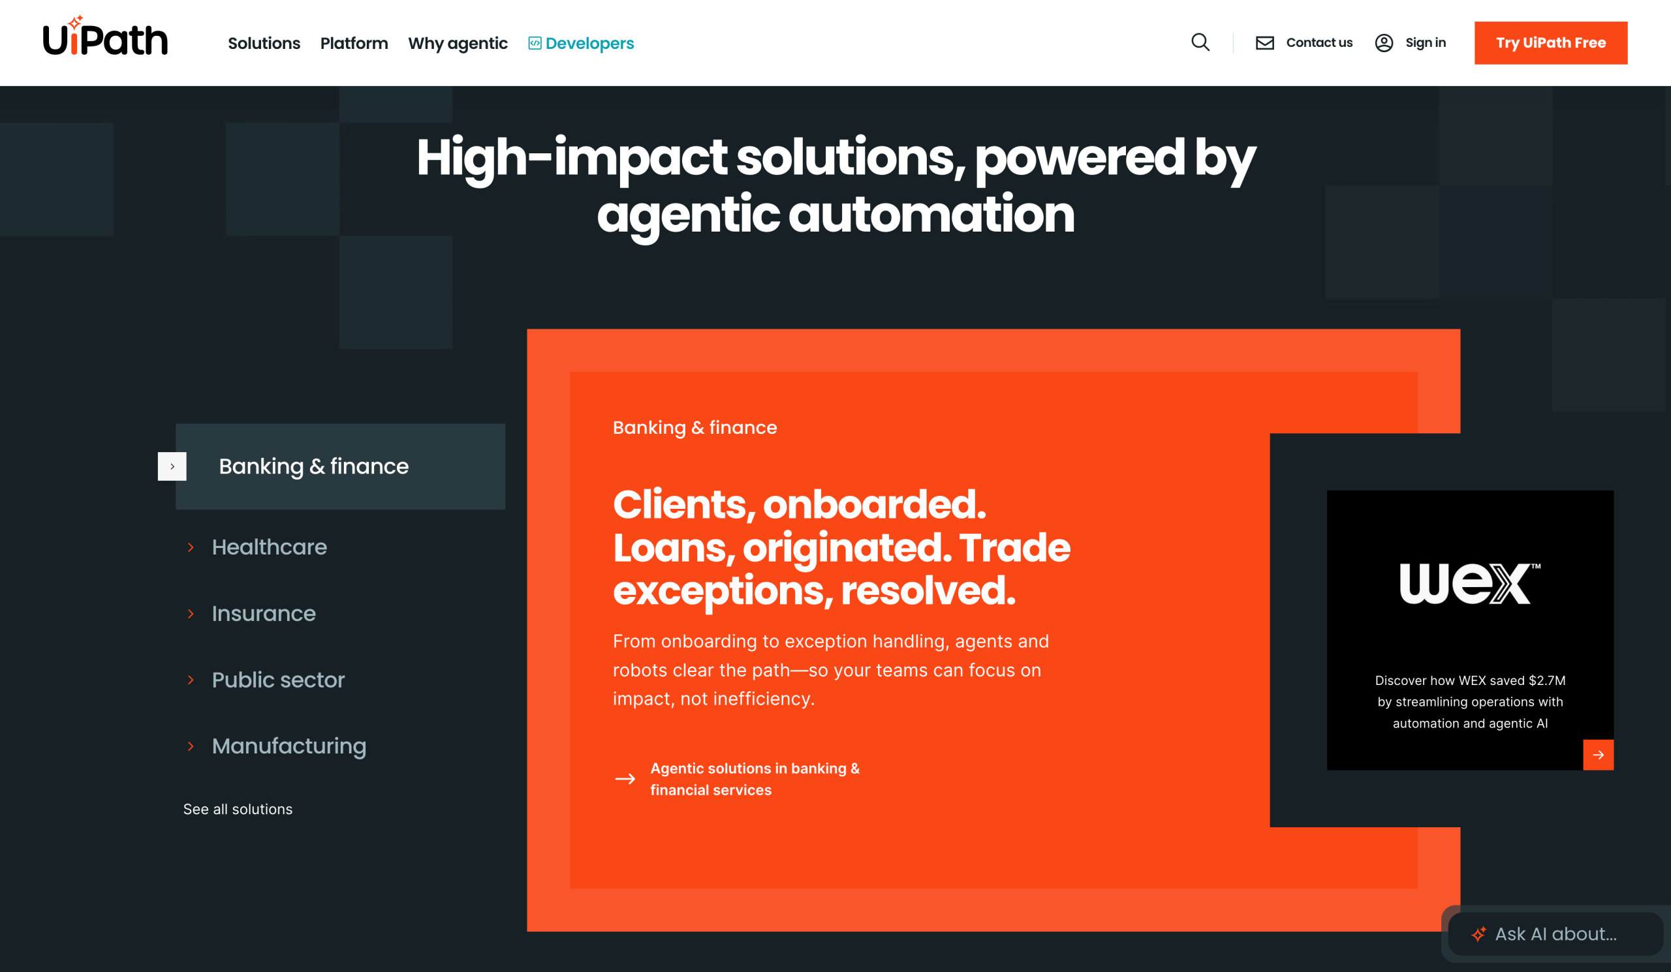Click the Ask AI sparkle icon

1478,934
